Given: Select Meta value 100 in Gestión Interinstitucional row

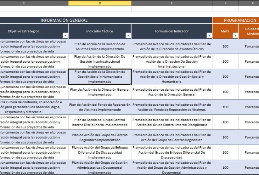Looking at the screenshot, I should [225, 62].
